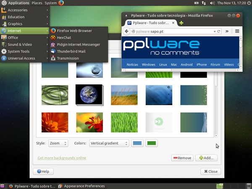
Task: Open Thunderbird Mail
Action: tap(79, 51)
